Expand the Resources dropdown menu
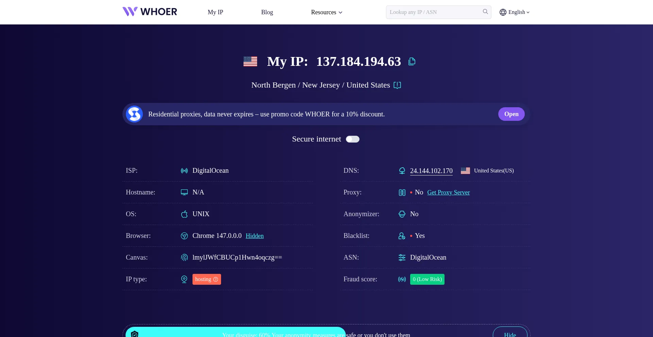653x337 pixels. tap(326, 12)
